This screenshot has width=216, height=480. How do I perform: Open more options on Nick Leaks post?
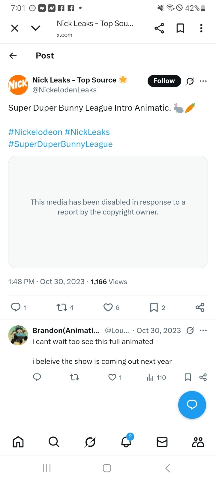point(203,81)
